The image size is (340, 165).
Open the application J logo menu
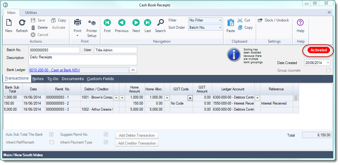5,5
